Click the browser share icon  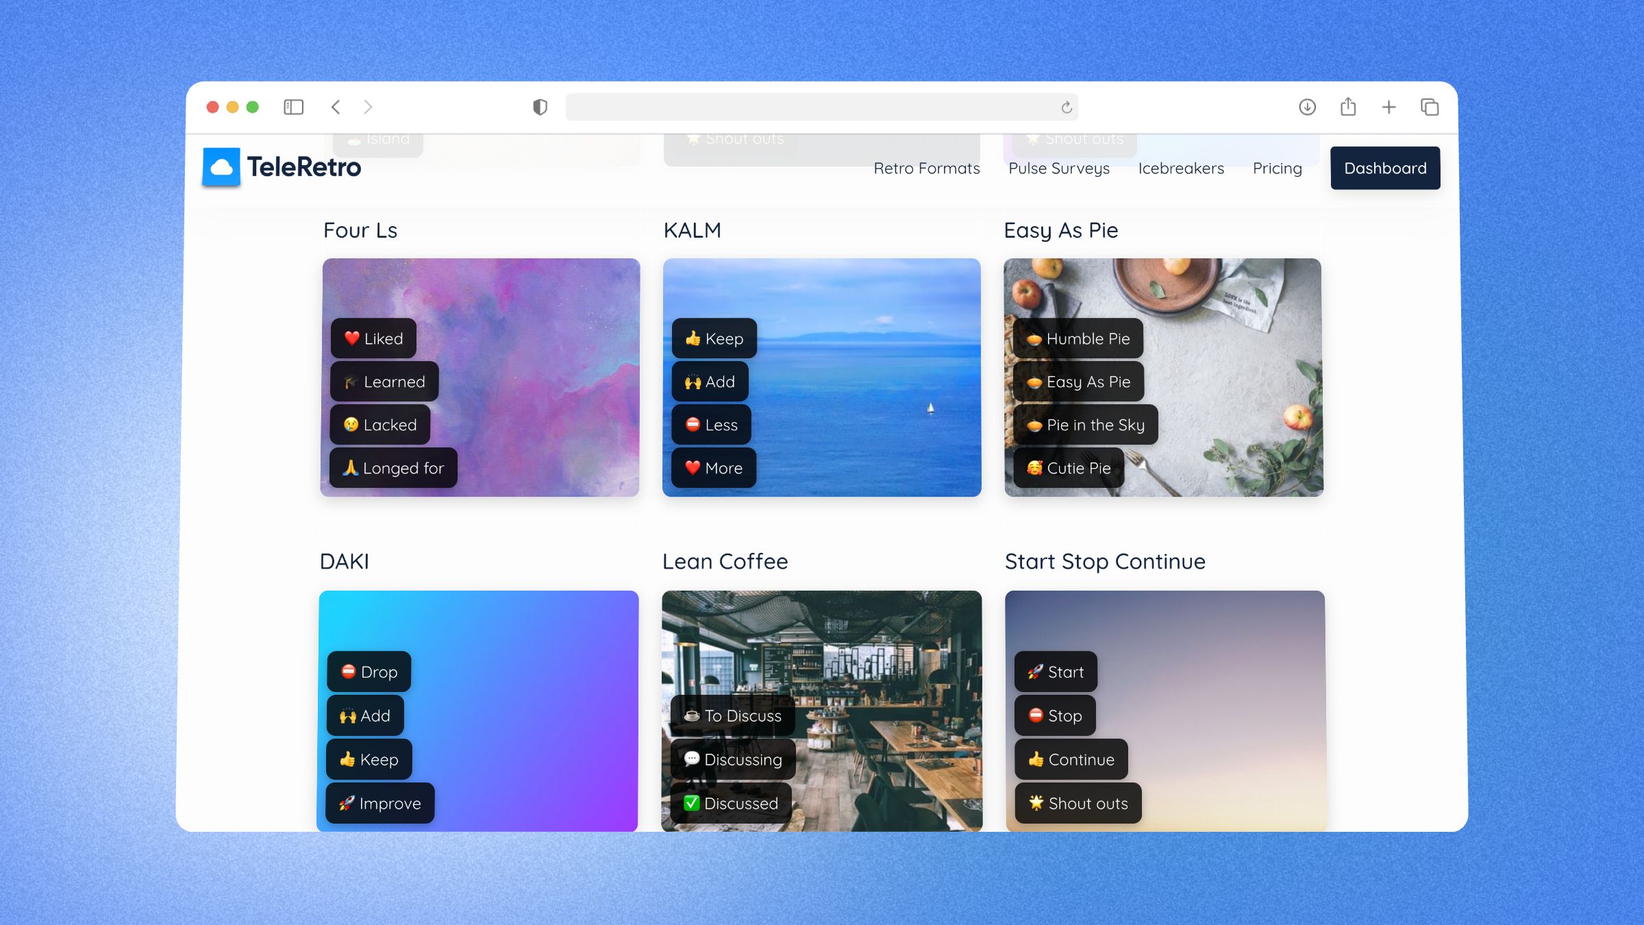[x=1347, y=106]
